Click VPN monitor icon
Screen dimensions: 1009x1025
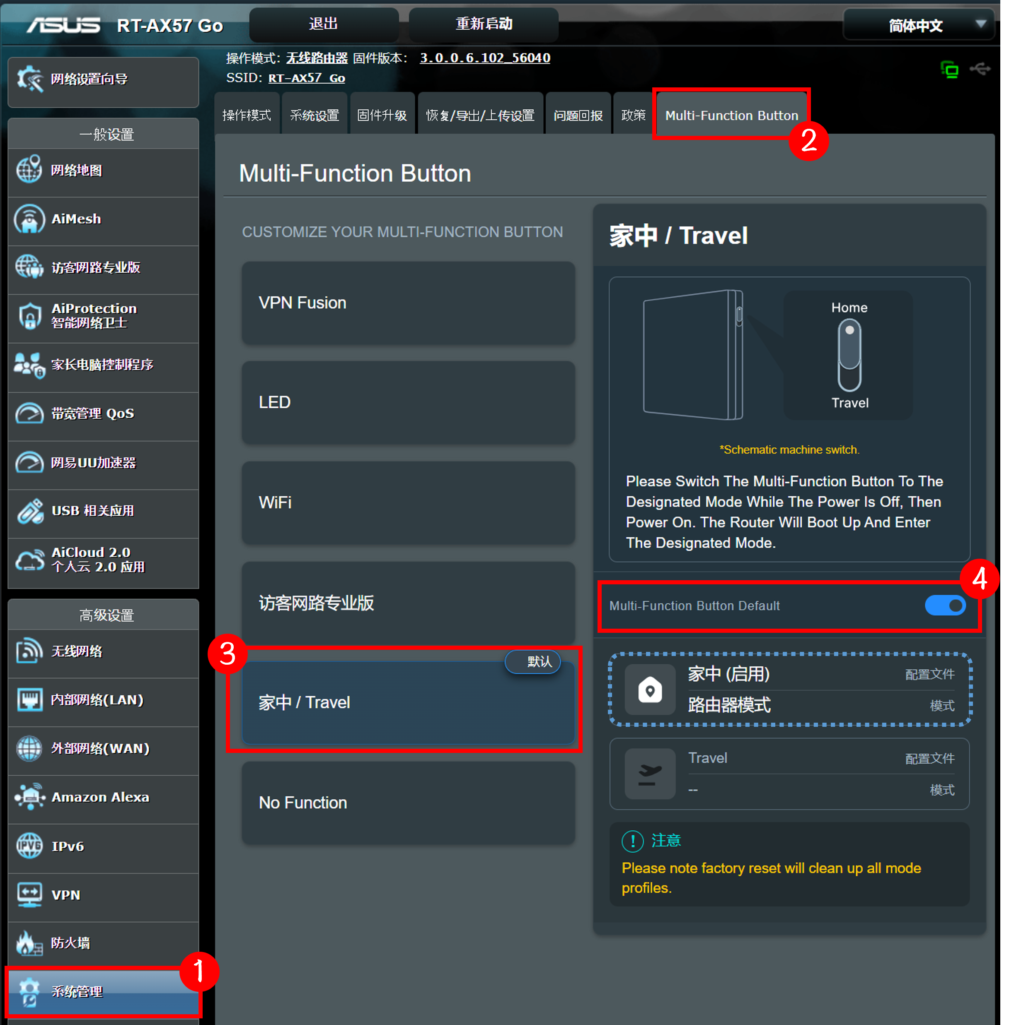[29, 894]
